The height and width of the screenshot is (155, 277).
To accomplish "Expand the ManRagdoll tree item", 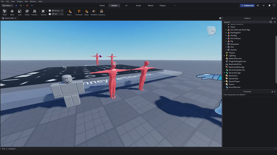I will (226, 33).
